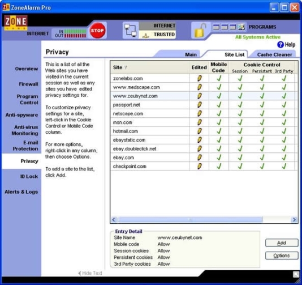Open the Overview panel in the sidebar
The image size is (302, 285).
click(x=27, y=69)
